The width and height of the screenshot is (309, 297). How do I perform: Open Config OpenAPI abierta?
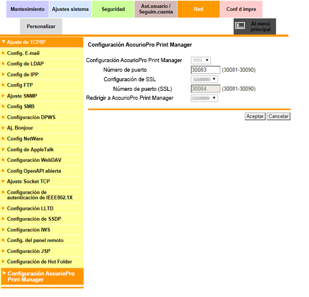(x=42, y=171)
